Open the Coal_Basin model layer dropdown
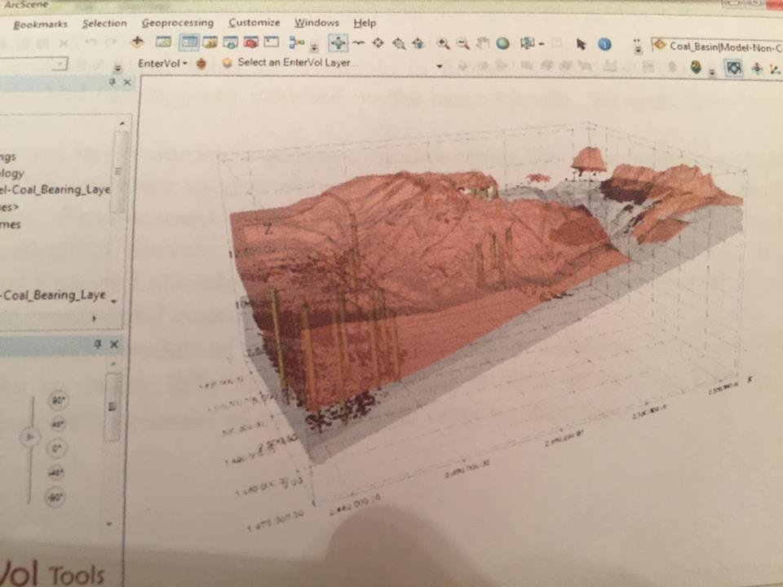783x587 pixels. tap(716, 46)
